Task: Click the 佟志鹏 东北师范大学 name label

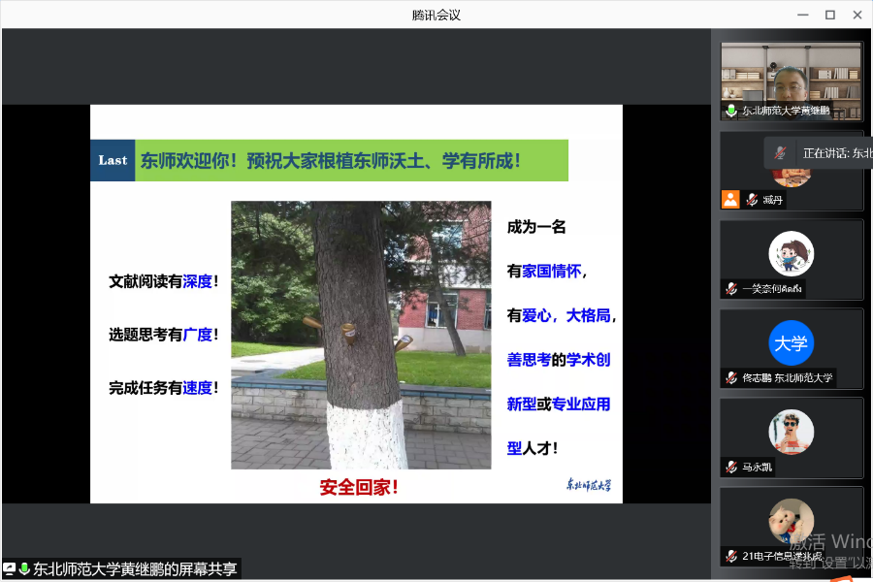Action: (x=787, y=378)
